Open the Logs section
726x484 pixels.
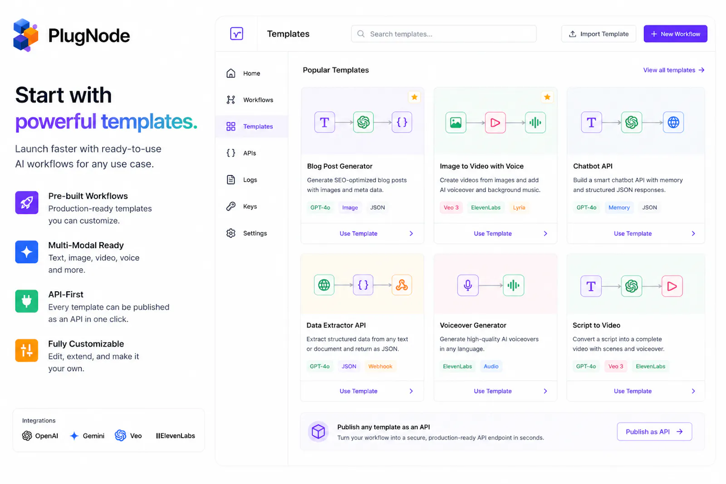click(x=251, y=180)
